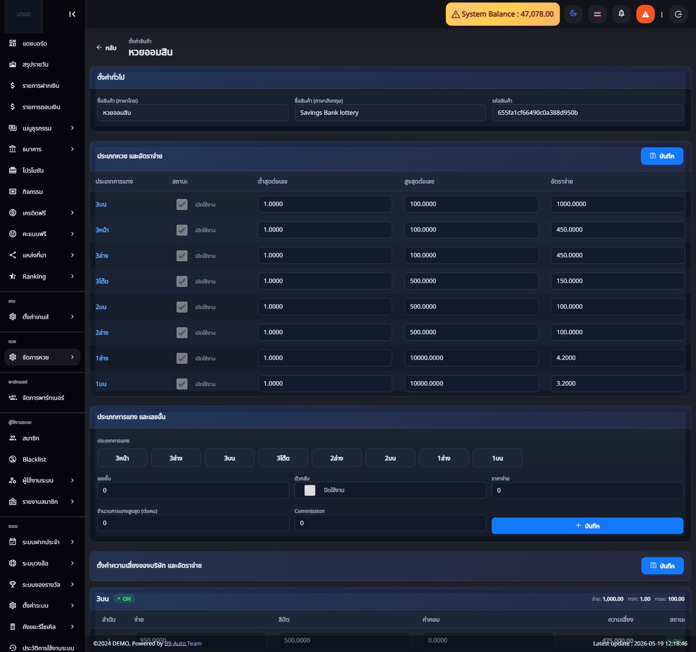Open สรุปรายวัน daily summary icon
This screenshot has height=652, width=696.
click(x=13, y=65)
